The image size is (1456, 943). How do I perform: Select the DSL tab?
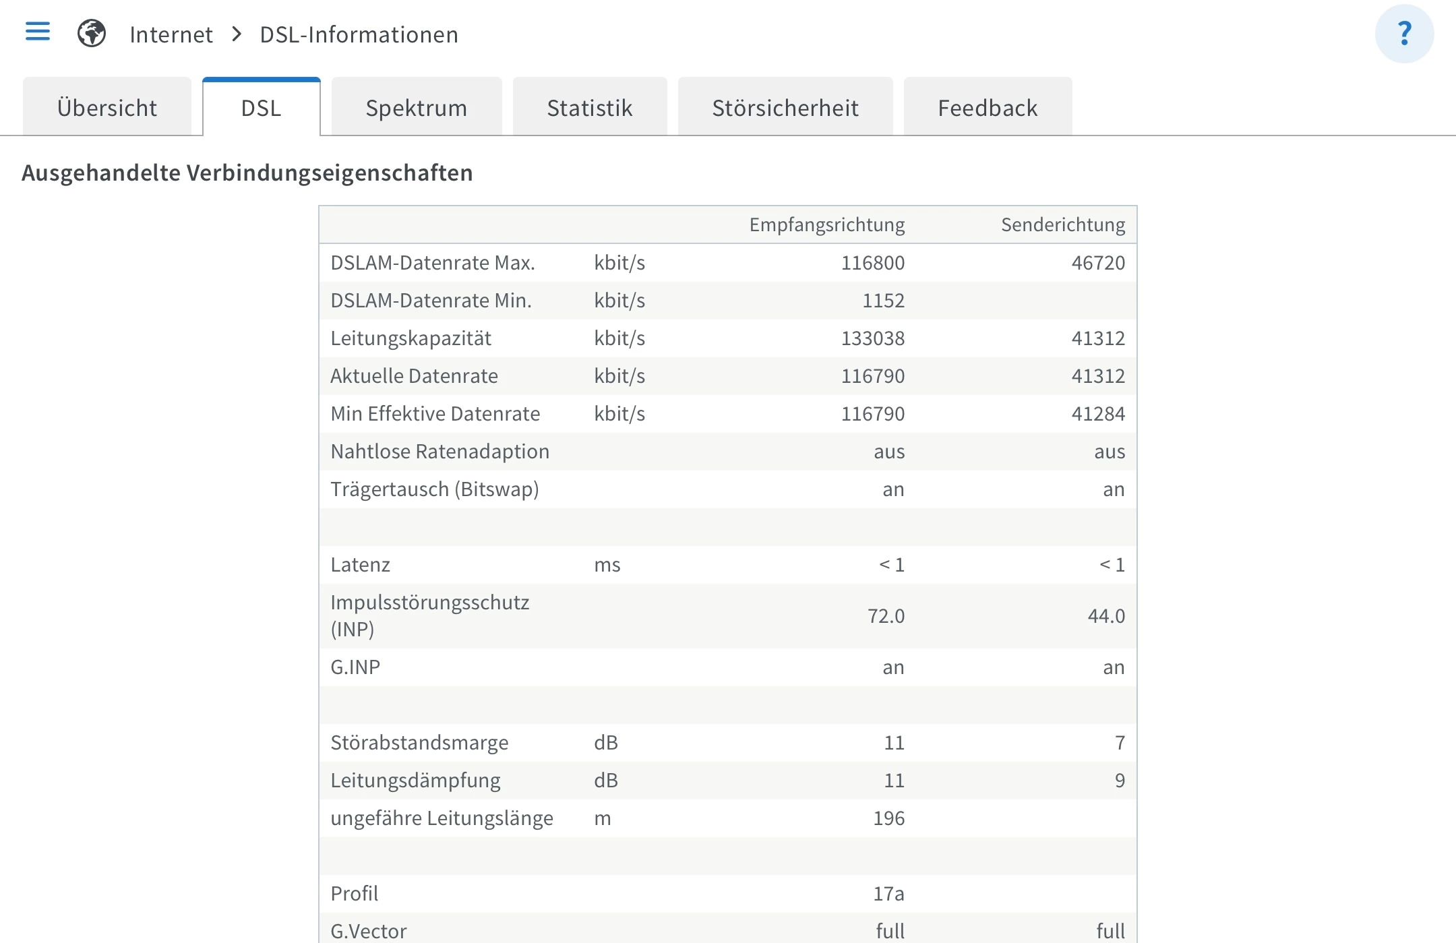(261, 108)
